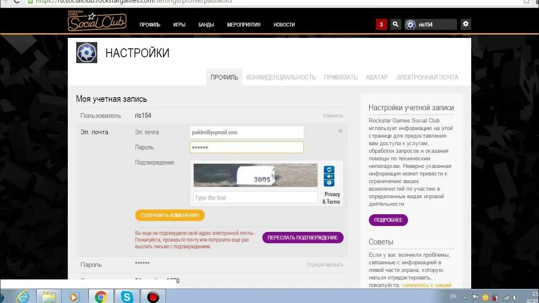Click the 'Моя учетная запись' heading
Screen dimensions: 539x303
click(112, 99)
